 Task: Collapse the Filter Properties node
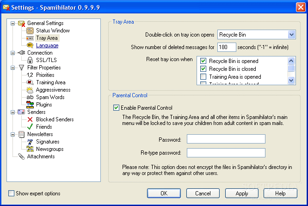pyautogui.click(x=13, y=68)
